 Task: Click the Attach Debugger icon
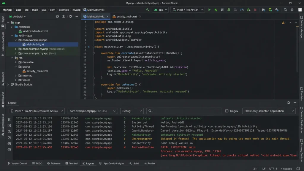click(x=248, y=10)
